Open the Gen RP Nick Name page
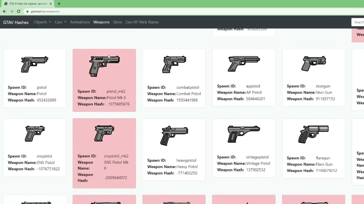The height and width of the screenshot is (204, 364). tap(142, 22)
